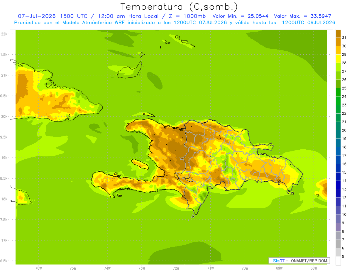Click the '73W' longitude label
The height and width of the screenshot is (272, 352).
(x=142, y=268)
